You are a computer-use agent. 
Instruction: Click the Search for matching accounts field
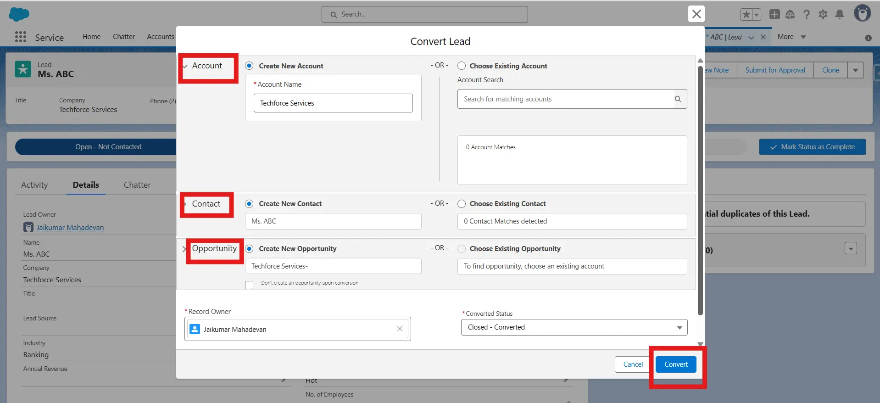[572, 99]
